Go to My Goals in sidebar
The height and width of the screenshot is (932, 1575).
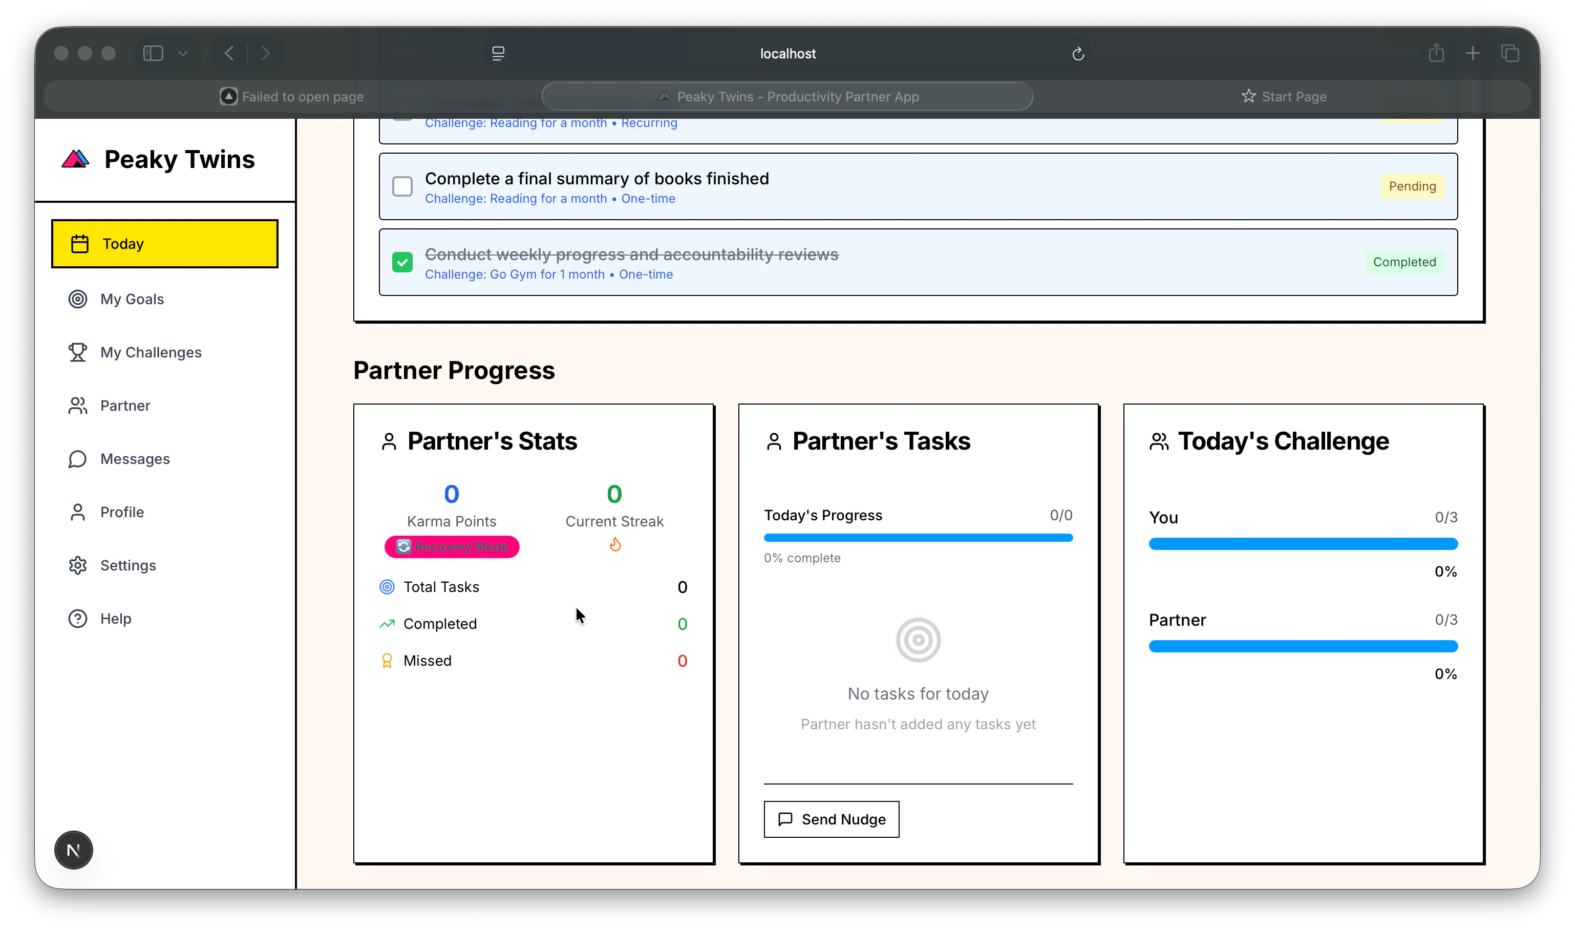coord(164,299)
